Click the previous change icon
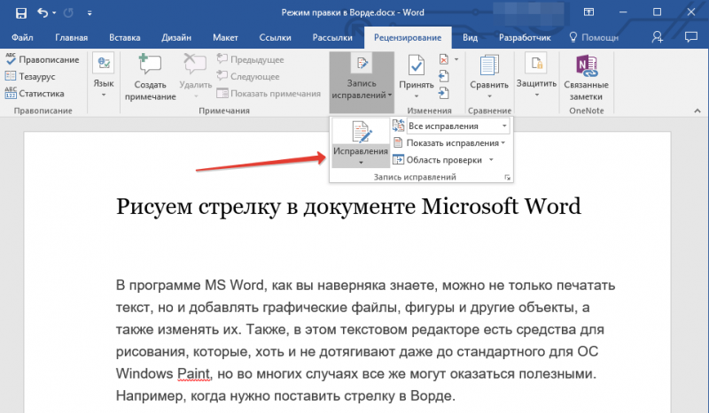Image resolution: width=709 pixels, height=413 pixels. [x=444, y=76]
